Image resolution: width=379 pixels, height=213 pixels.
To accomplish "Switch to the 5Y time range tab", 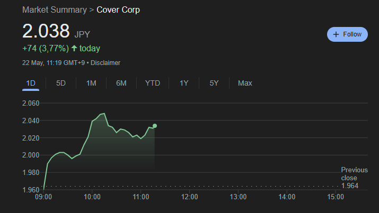I will tap(214, 83).
